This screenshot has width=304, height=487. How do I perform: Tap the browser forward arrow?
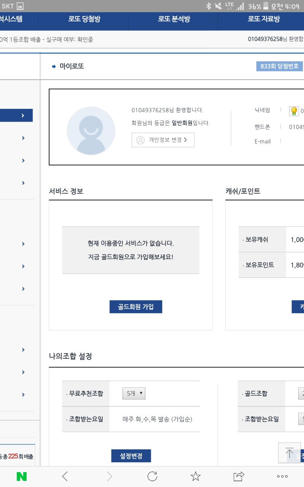tap(109, 476)
